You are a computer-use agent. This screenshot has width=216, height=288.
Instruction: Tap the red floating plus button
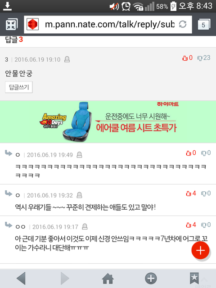coord(200,250)
